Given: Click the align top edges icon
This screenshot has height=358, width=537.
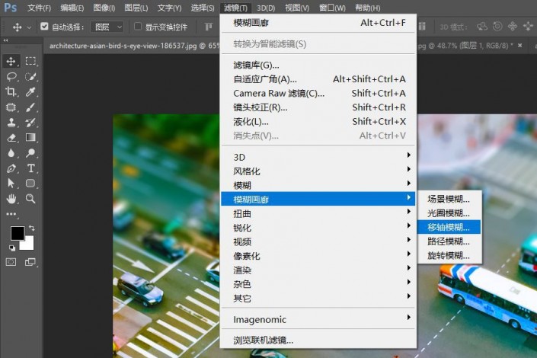Looking at the screenshot, I should point(209,27).
